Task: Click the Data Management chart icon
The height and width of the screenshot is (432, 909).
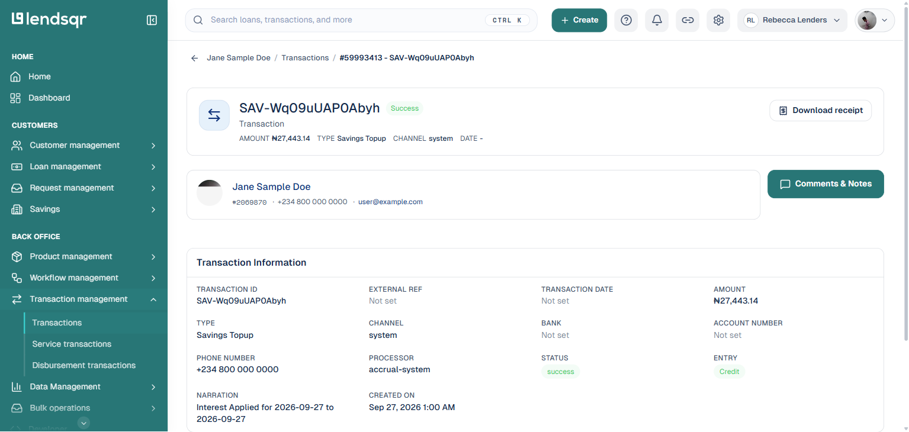Action: [17, 386]
